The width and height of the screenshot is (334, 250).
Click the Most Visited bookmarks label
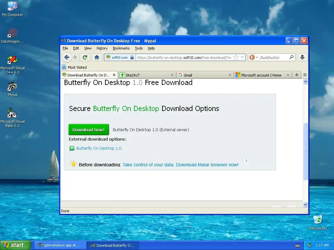click(77, 67)
